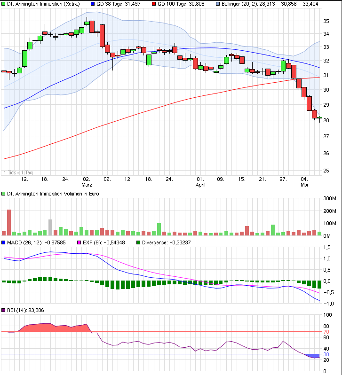Click the label 'GD 38 Tage: 31,497'
Screen dimensions: 342x375
tap(118, 4)
